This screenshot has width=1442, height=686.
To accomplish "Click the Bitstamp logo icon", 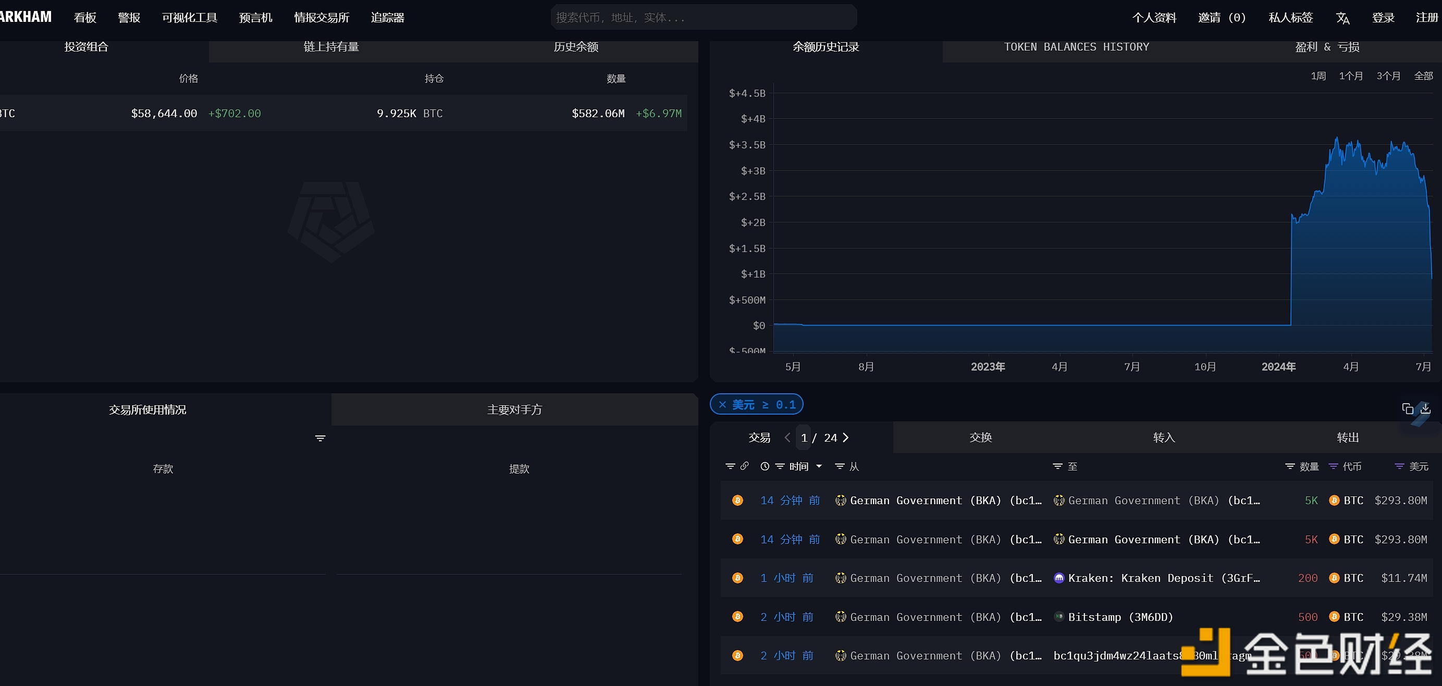I will (1058, 617).
